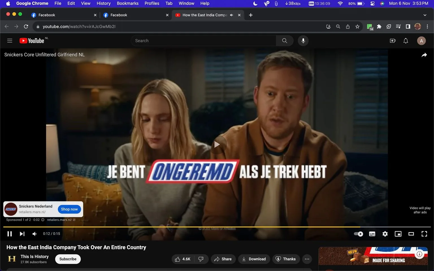Click Shop now on the Snickers ad

[69, 209]
